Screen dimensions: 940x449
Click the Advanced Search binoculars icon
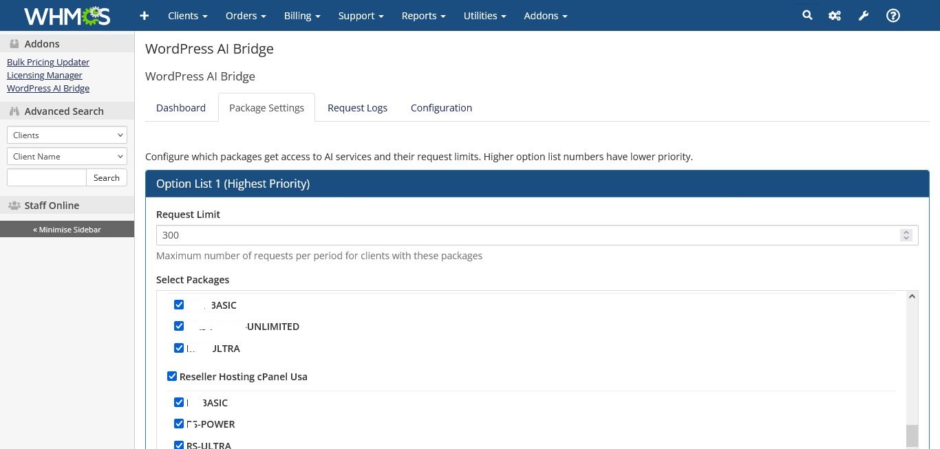[x=14, y=111]
